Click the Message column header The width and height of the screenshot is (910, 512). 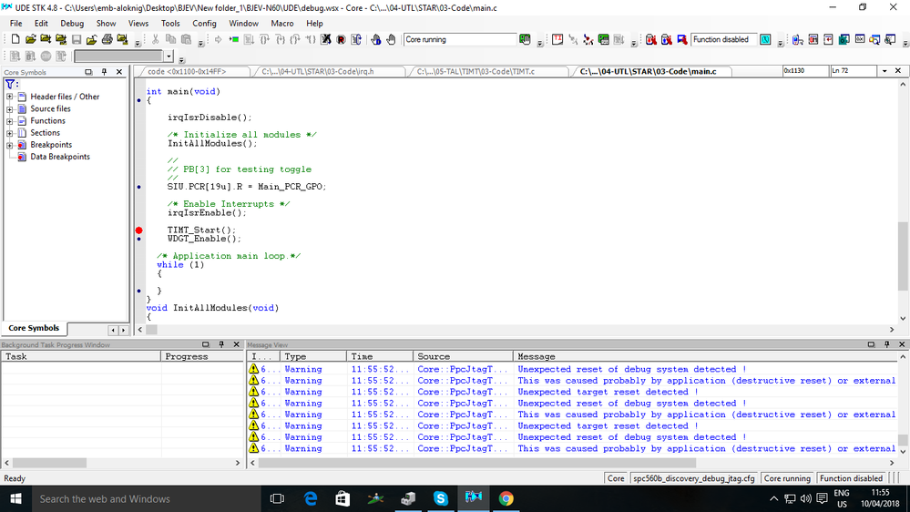click(705, 356)
